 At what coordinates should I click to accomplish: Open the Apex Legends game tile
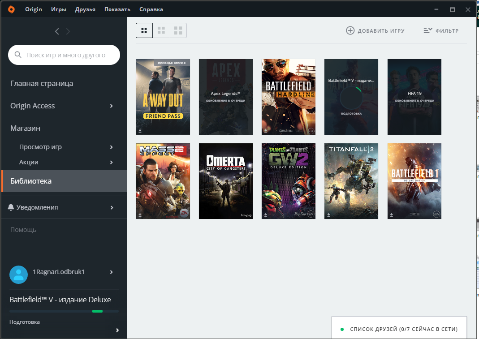coord(226,97)
